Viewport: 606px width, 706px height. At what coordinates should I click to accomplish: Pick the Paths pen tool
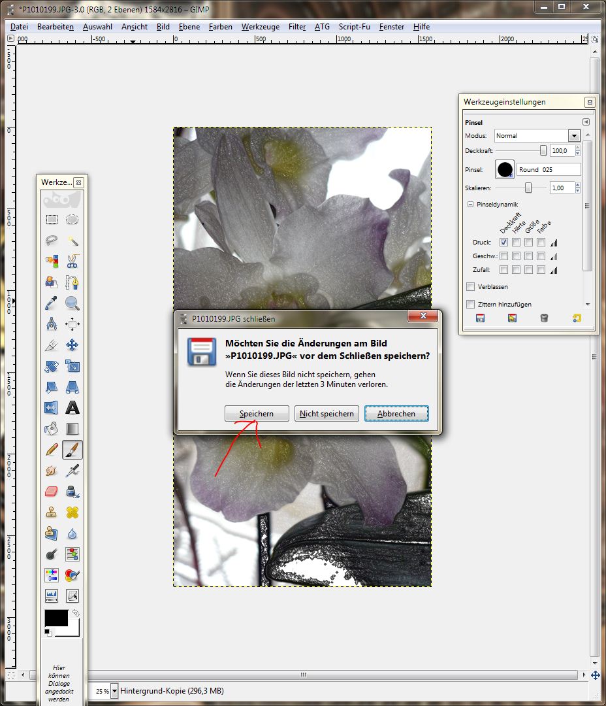click(72, 282)
